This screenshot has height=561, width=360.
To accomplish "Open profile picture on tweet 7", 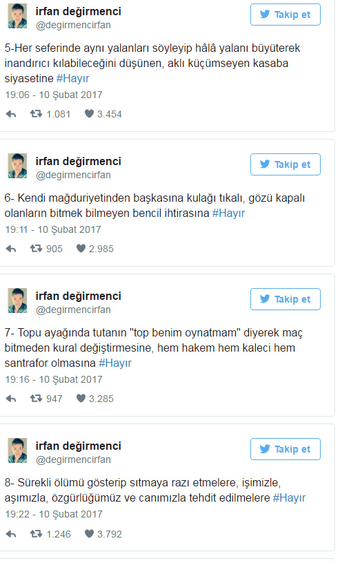I will [17, 301].
